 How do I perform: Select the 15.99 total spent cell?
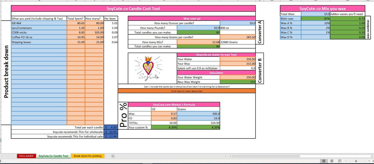(76, 42)
